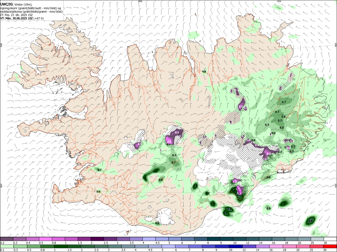Pick the dark teal 8 swatch in snow legend

[214, 239]
